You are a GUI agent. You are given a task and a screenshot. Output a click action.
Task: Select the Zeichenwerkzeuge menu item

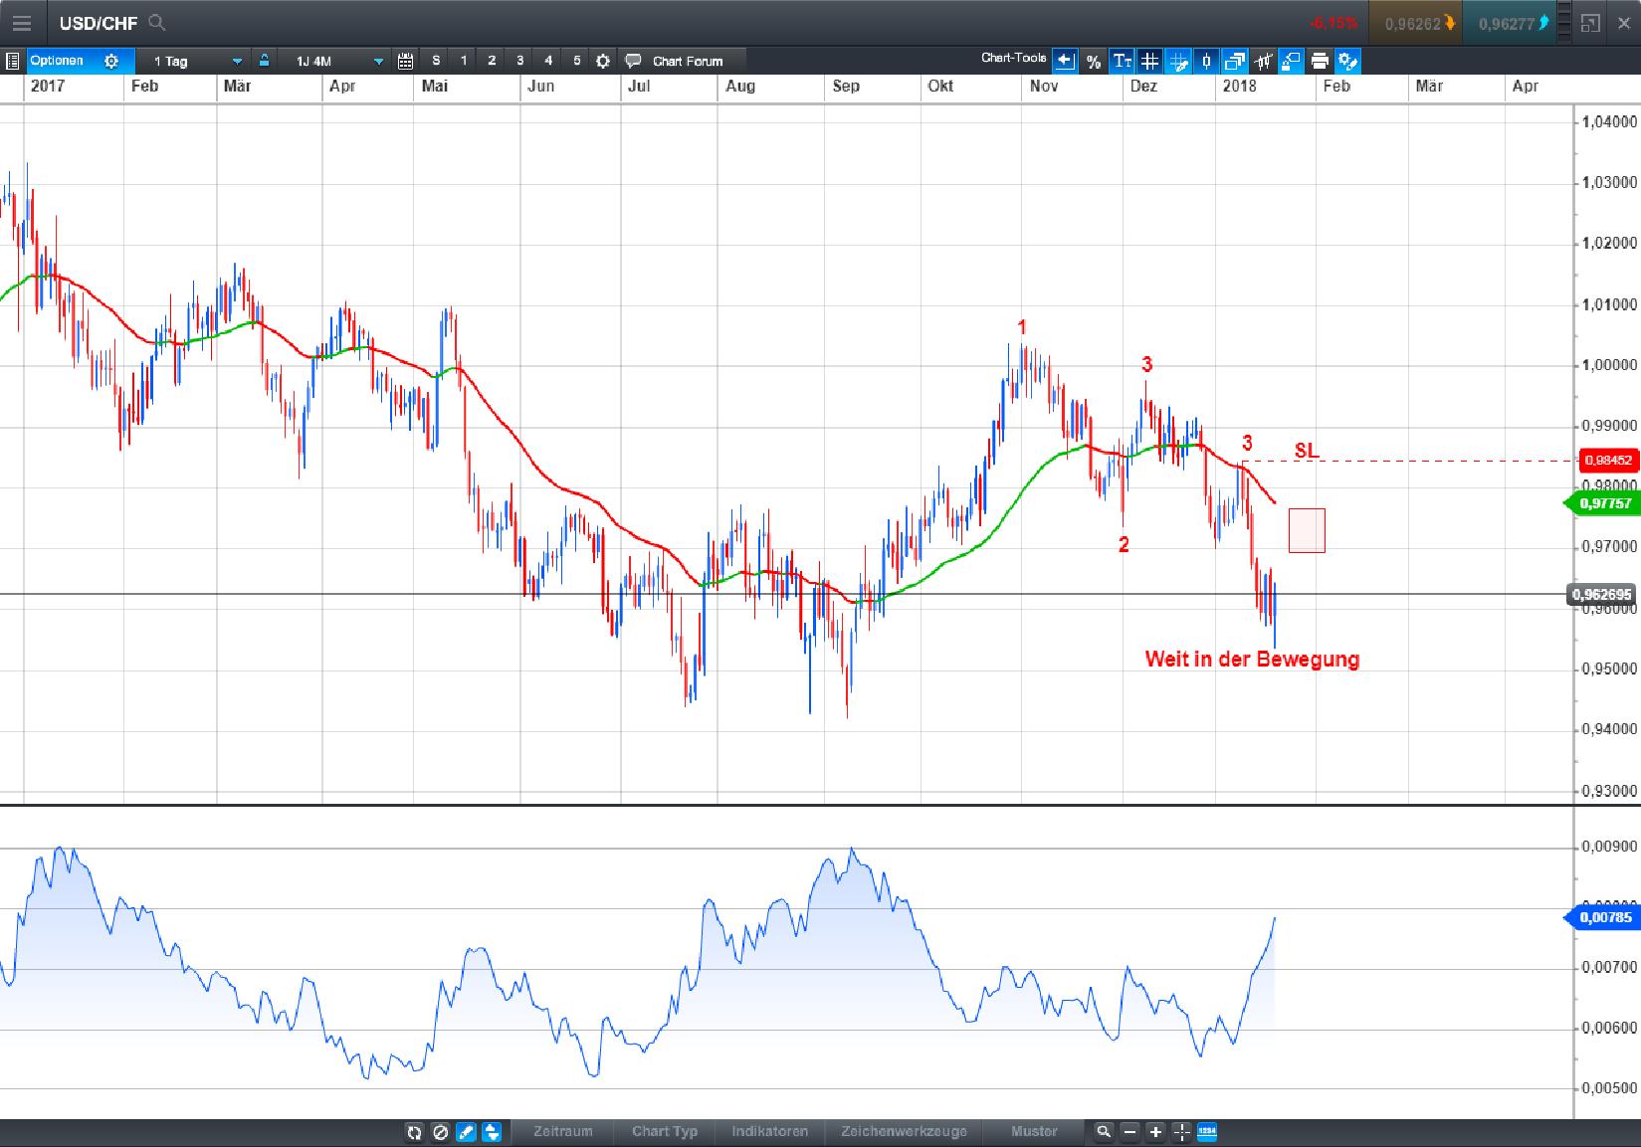[906, 1132]
